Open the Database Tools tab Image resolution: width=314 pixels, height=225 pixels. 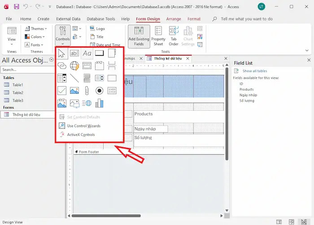(x=102, y=19)
